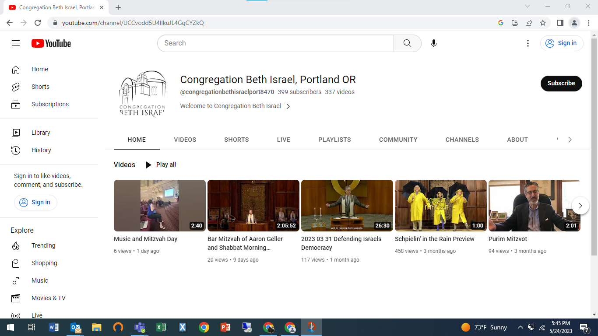This screenshot has height=336, width=598.
Task: Open Music and Mitzvah Day thumbnail
Action: (160, 206)
